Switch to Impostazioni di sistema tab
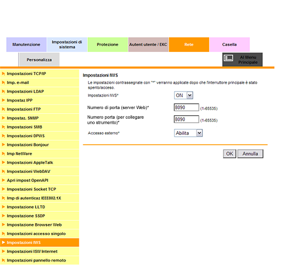293x265 pixels. pyautogui.click(x=67, y=45)
